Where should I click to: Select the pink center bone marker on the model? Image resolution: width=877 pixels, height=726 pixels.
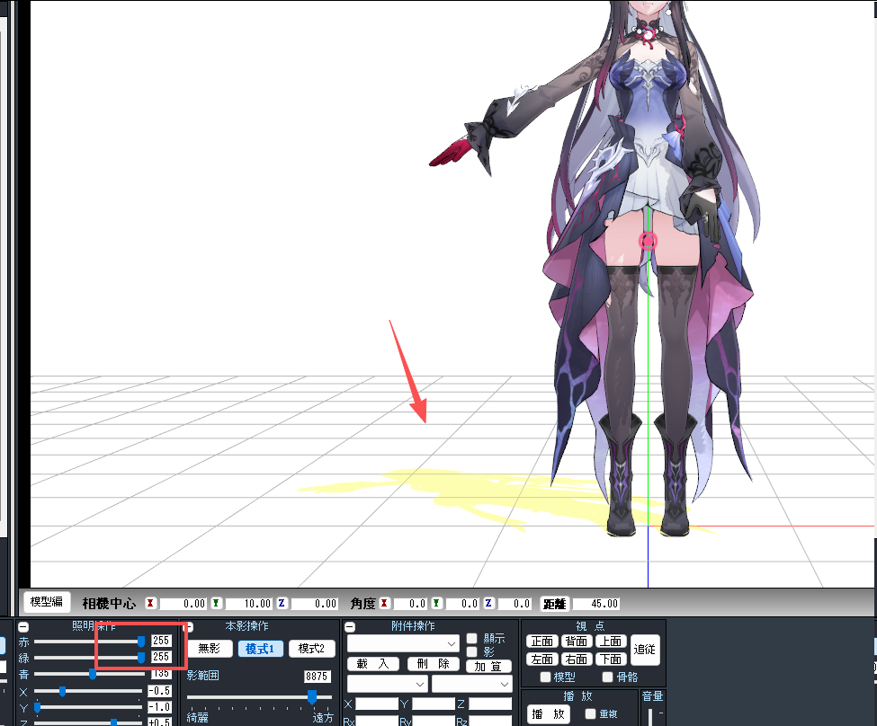(648, 241)
